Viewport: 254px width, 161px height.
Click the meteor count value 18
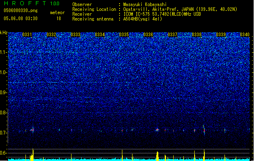(x=59, y=19)
